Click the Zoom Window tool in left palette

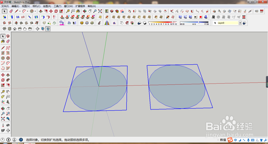(8, 114)
